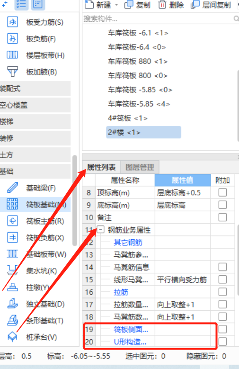Image resolution: width=239 pixels, height=369 pixels.
Task: Open the 拉筋 link
Action: [121, 292]
